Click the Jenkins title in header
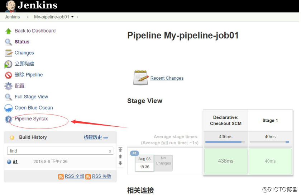Image resolution: width=301 pixels, height=196 pixels. tap(38, 5)
